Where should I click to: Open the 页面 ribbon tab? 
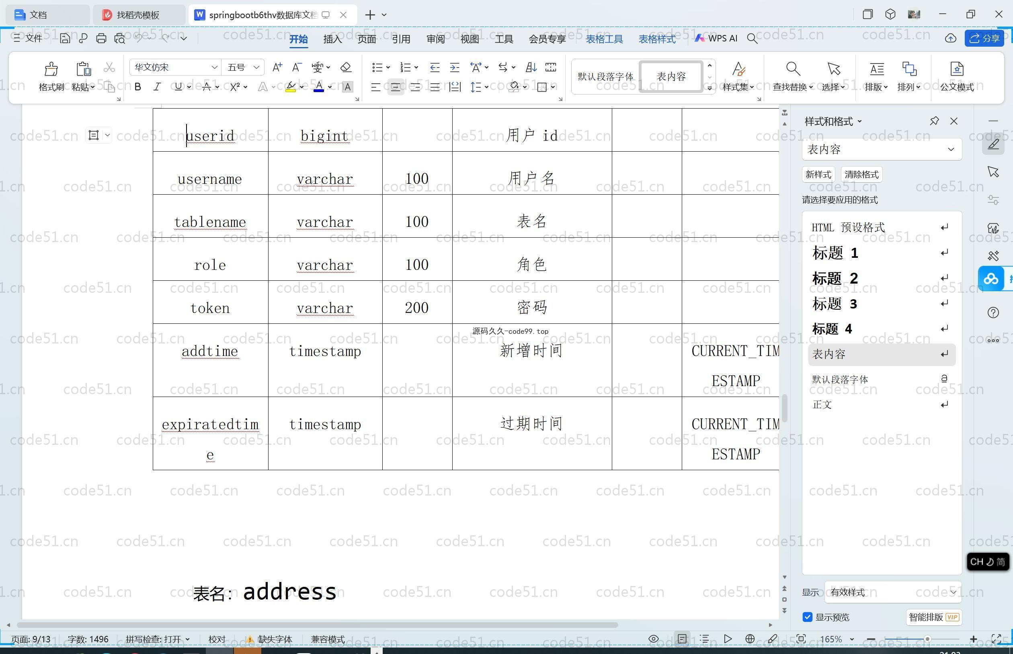367,39
